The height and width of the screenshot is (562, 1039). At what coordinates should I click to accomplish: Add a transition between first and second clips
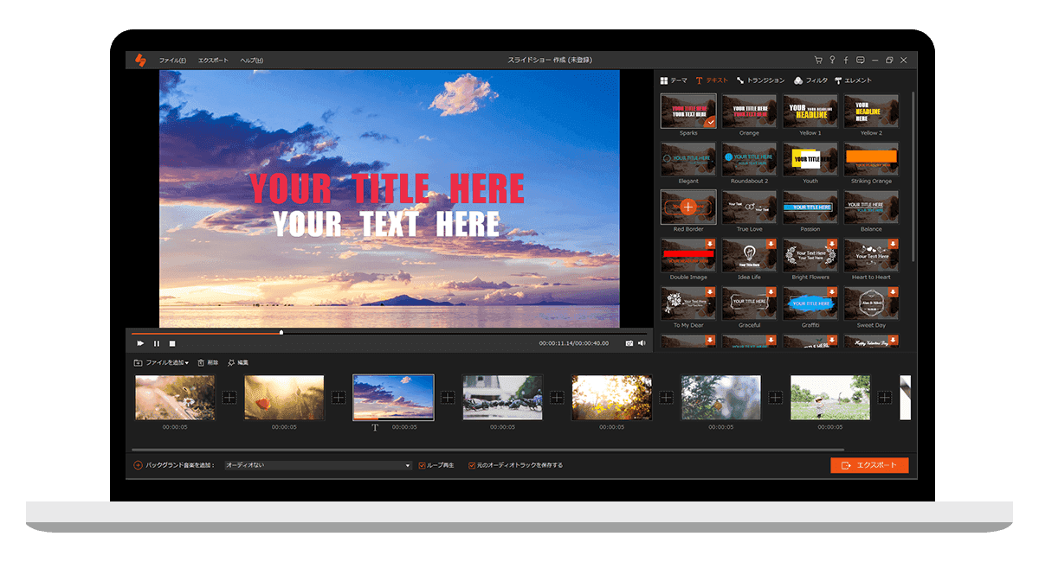(229, 398)
